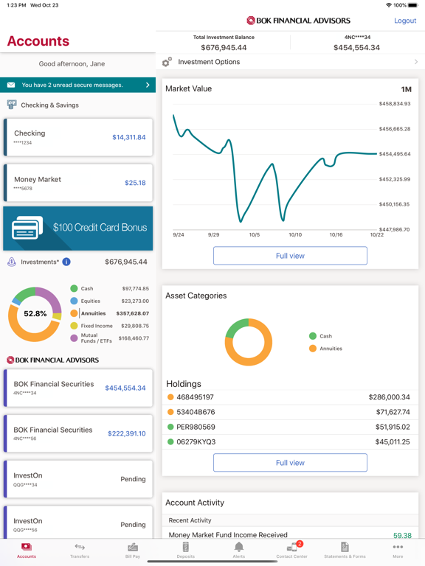Tap the Market Value line chart
Viewport: 425px width, 566px height.
275,167
